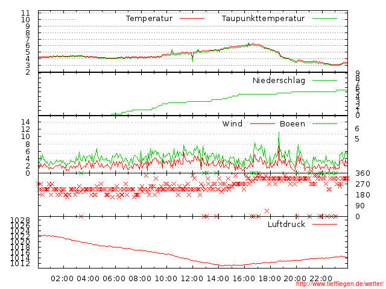
Task: Click the 22:00 time axis label
Action: point(321,279)
